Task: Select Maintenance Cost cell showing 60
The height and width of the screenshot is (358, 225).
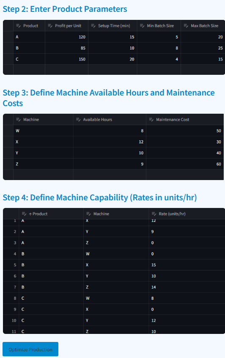Action: (x=185, y=164)
